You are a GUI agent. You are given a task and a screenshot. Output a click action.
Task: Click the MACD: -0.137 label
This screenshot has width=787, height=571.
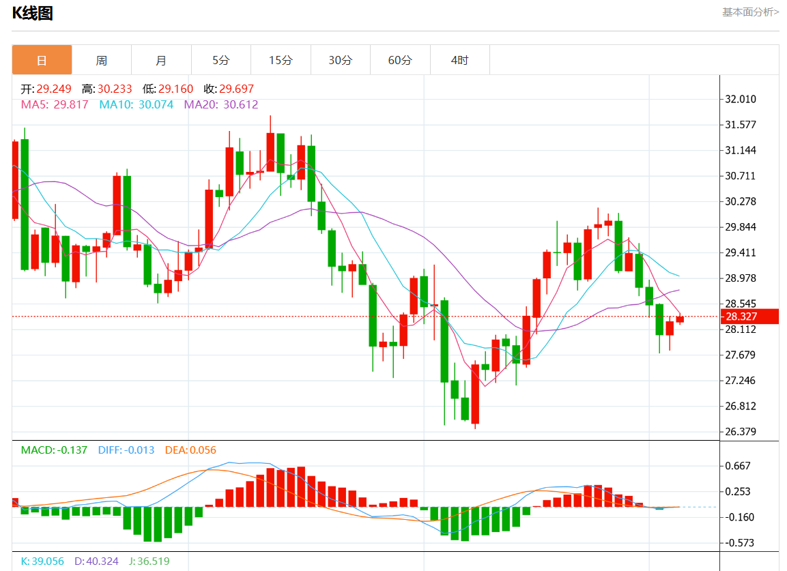click(54, 450)
